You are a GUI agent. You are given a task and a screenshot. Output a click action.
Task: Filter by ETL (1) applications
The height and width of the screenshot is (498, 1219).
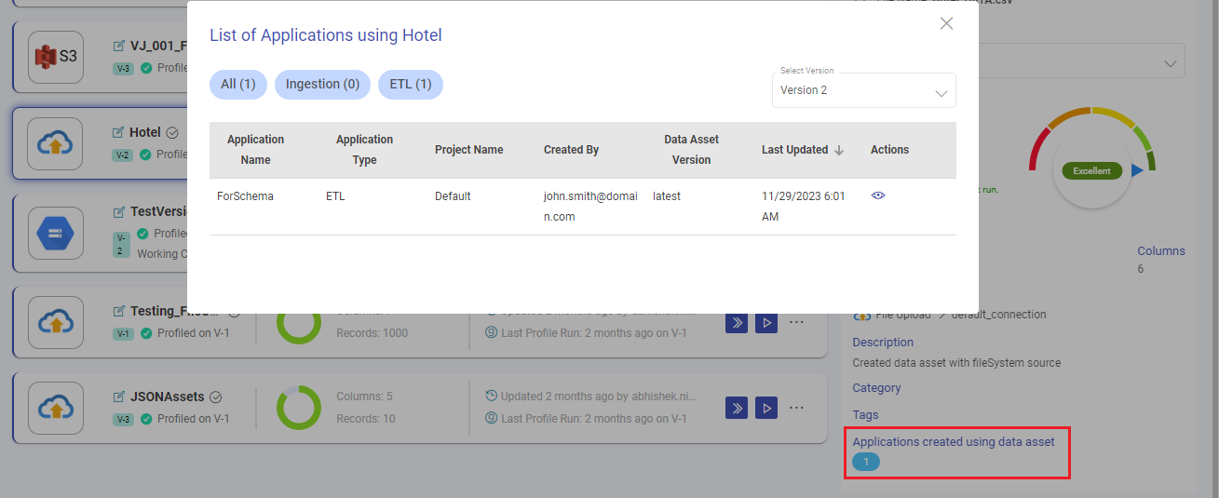click(x=410, y=84)
